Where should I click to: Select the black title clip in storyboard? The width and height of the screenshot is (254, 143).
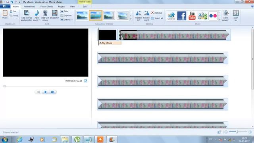pyautogui.click(x=108, y=35)
